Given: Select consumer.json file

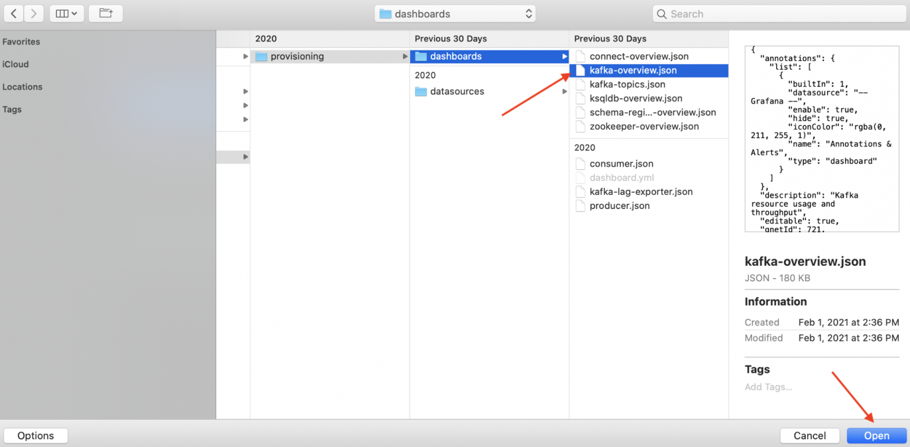Looking at the screenshot, I should 621,163.
